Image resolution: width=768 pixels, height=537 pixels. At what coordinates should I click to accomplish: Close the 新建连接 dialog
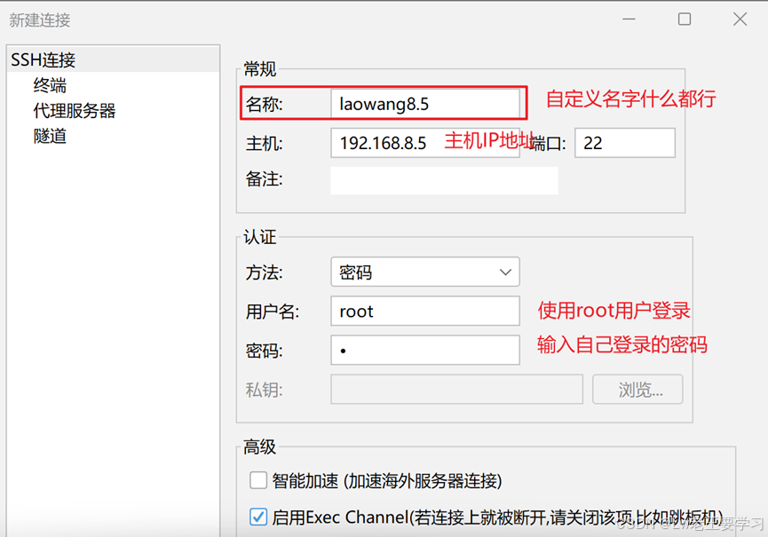click(x=740, y=19)
